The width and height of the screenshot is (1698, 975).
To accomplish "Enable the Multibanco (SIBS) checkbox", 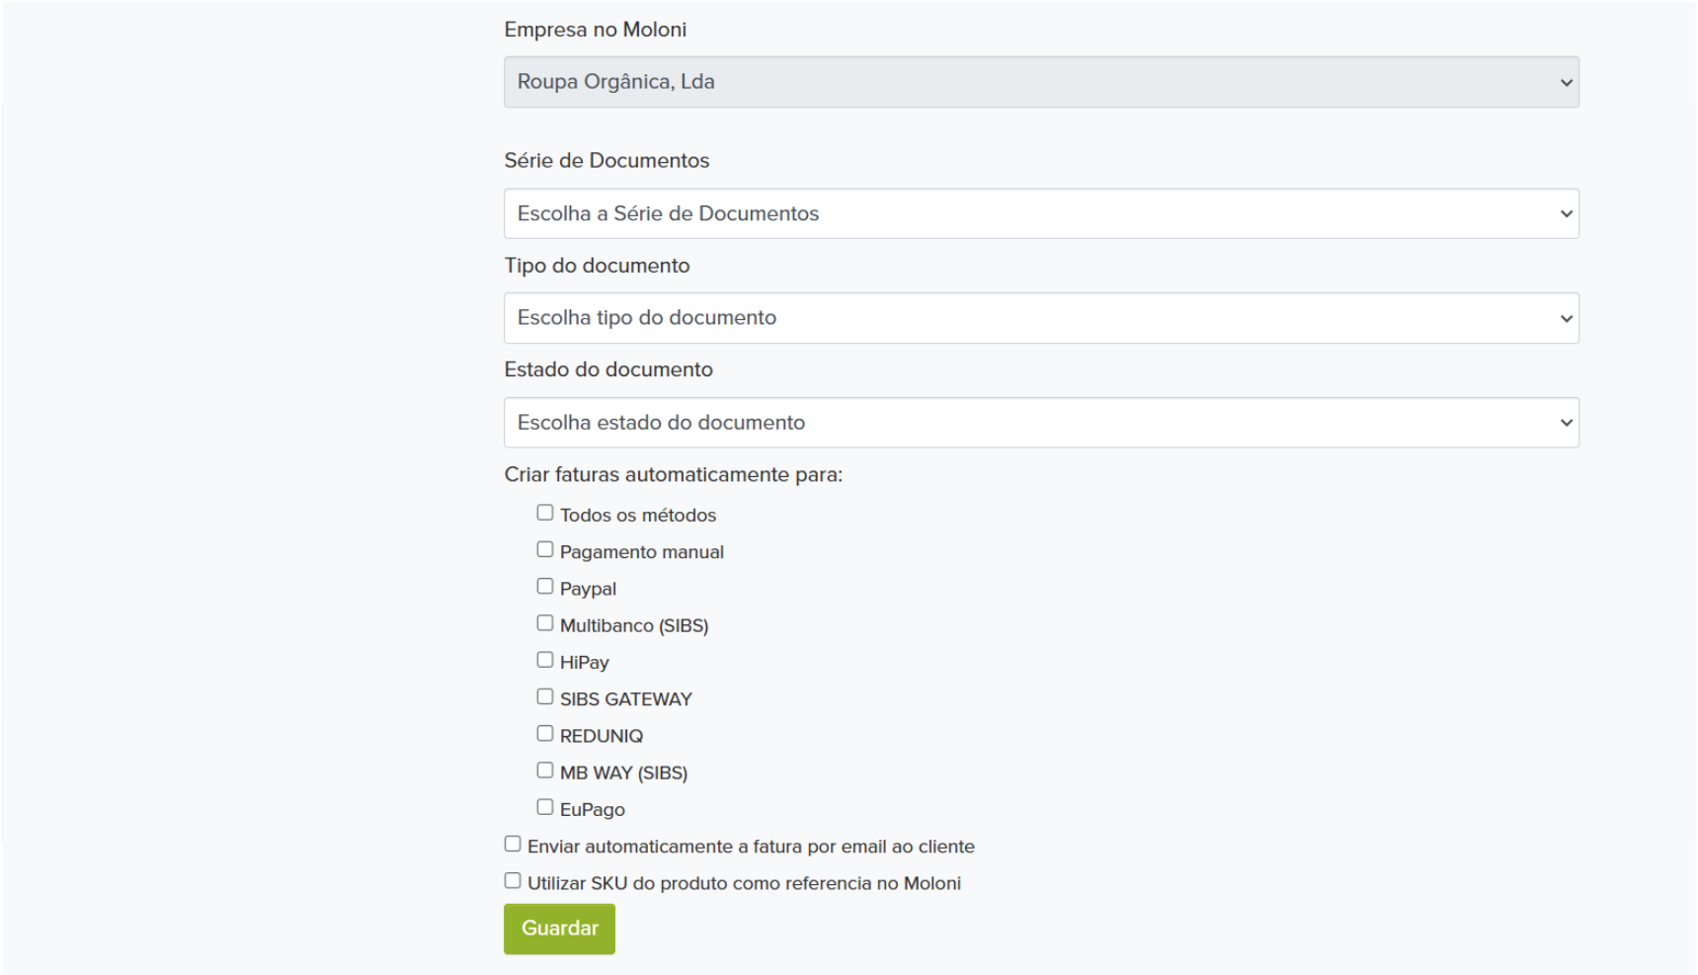I will click(545, 623).
